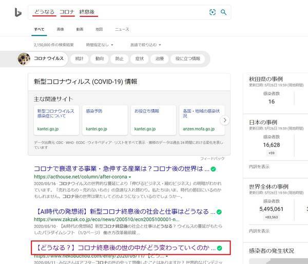Open 各国・地域の感染状況 card
The image size is (308, 264).
202,120
